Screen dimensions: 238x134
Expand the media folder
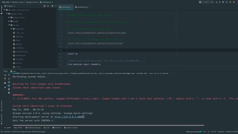point(9,21)
